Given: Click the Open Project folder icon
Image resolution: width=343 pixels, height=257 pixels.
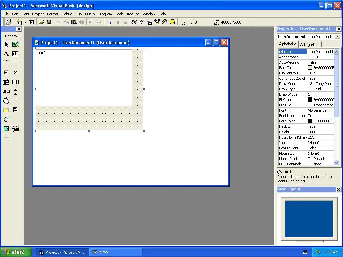Looking at the screenshot, I should pyautogui.click(x=41, y=22).
